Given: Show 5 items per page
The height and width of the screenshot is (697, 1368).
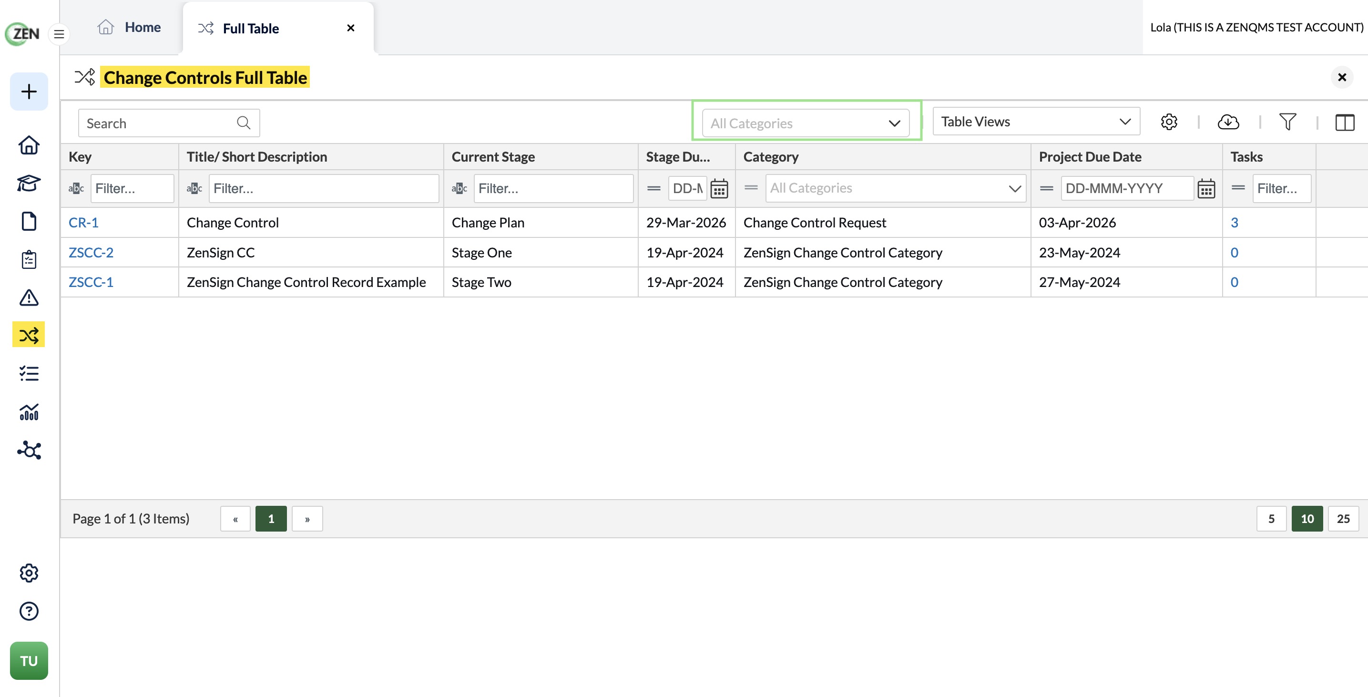Looking at the screenshot, I should pyautogui.click(x=1271, y=519).
